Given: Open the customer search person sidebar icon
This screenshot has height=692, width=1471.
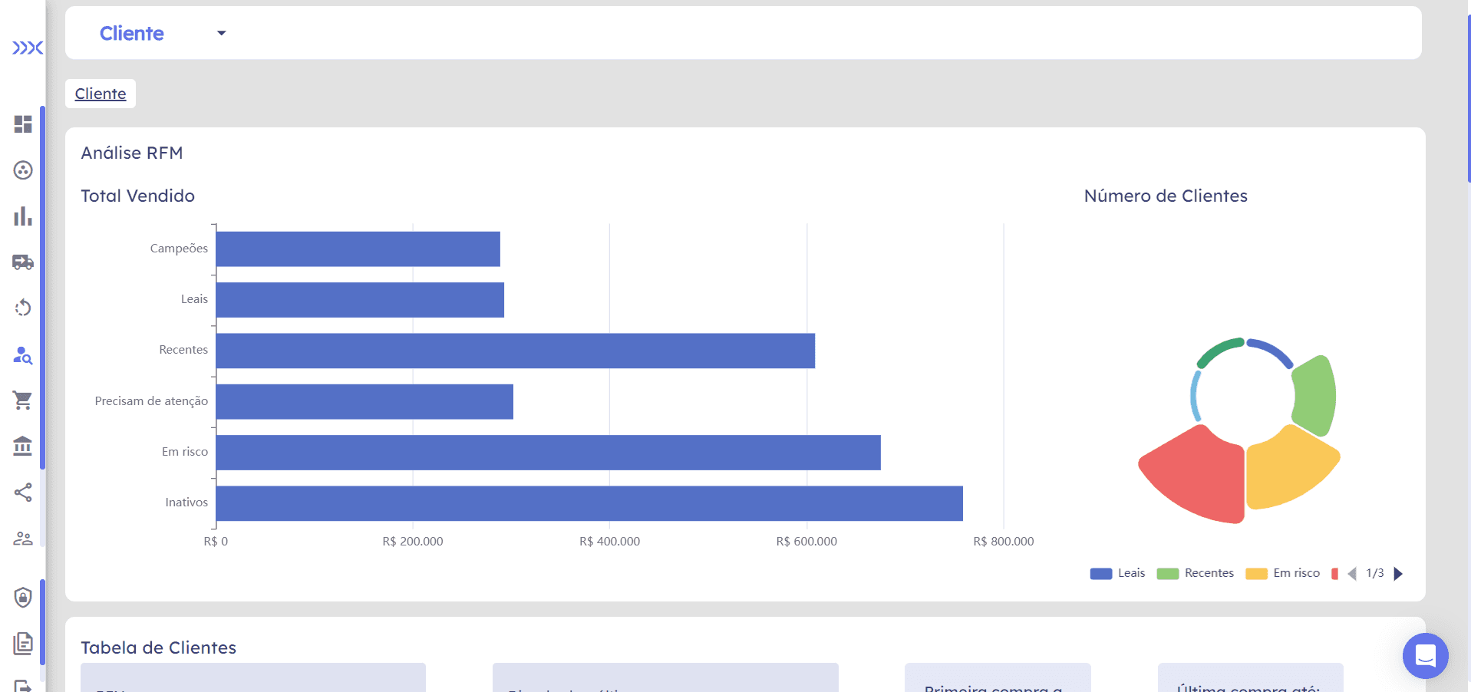Looking at the screenshot, I should coord(23,354).
